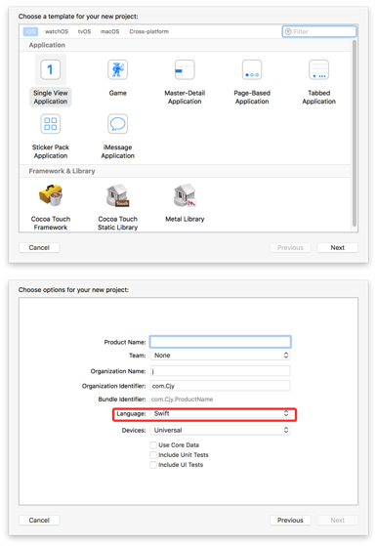Select the Page-Based Application template icon
Screen dimensions: 377x546
[x=252, y=69]
